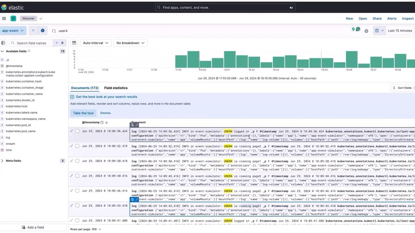Hide the fields sidebar panel
Screen dimensions: 415x233
pyautogui.click(x=3, y=43)
